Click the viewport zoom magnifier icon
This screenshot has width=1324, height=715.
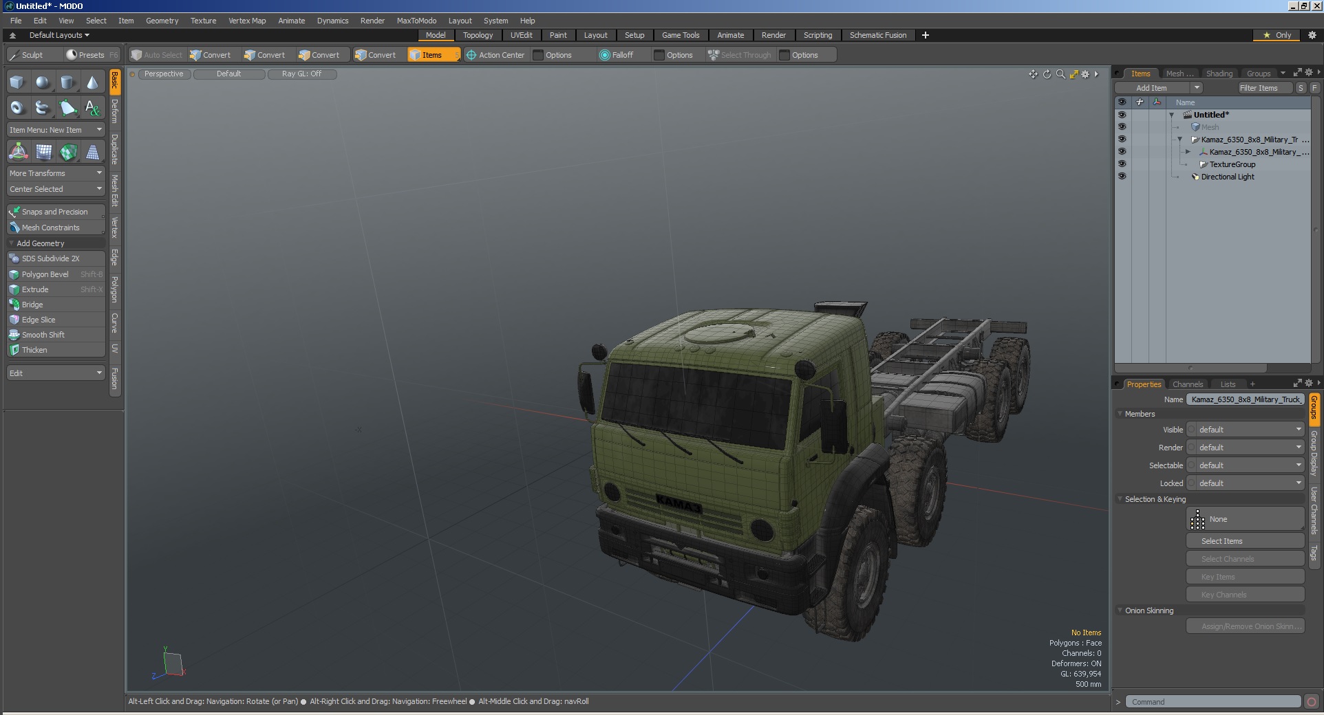(1060, 74)
